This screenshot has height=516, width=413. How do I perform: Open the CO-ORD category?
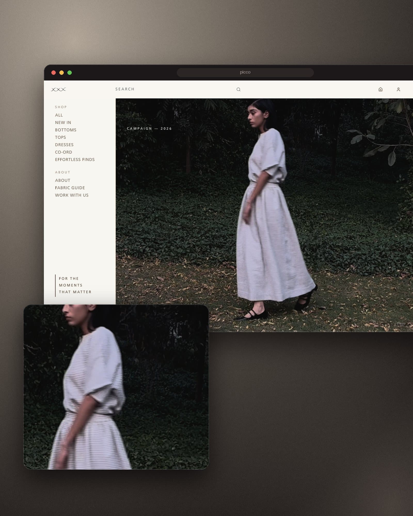pyautogui.click(x=63, y=152)
